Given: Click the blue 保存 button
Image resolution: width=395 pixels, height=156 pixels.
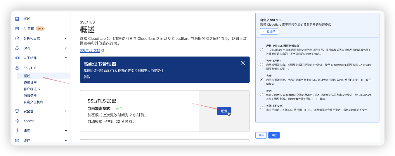Looking at the screenshot, I should (274, 135).
